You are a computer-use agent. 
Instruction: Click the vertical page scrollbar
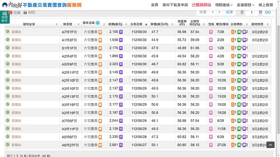pos(278,79)
